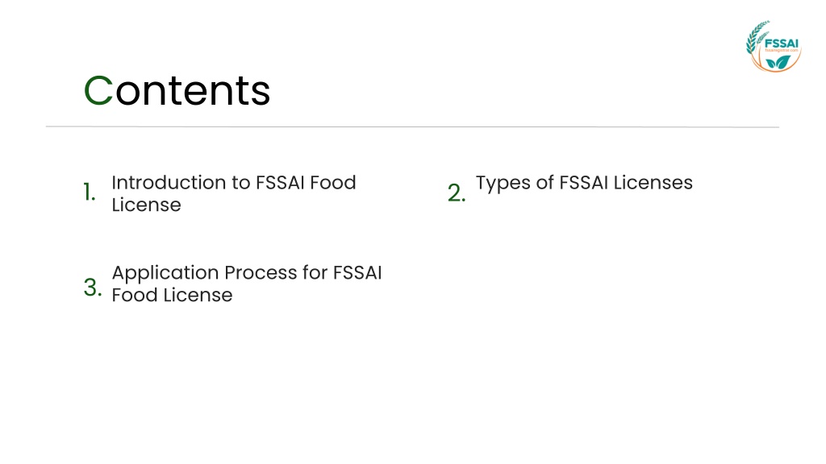Click the teal FSSAI lettering in the logo
The image size is (826, 464).
coord(781,43)
